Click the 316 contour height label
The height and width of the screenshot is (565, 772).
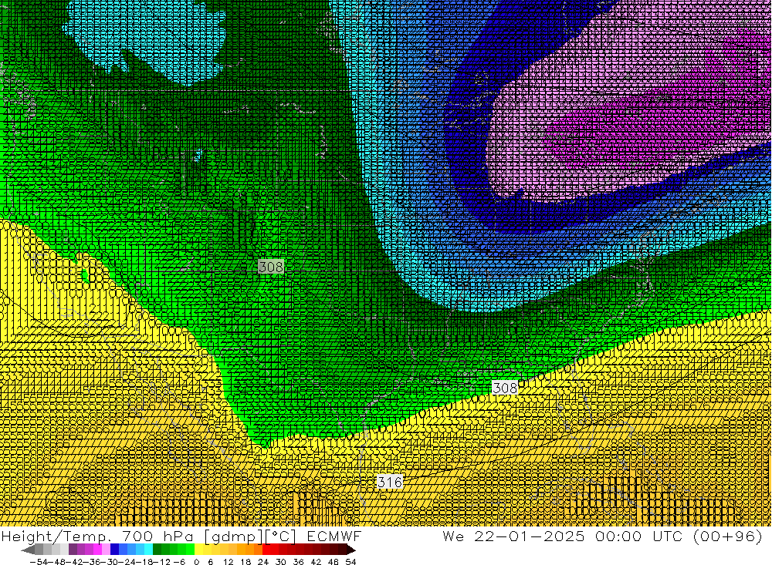[389, 482]
